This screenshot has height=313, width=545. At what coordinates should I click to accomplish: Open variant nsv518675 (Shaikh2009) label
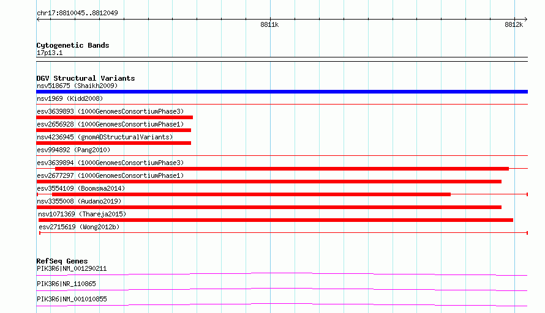[77, 86]
